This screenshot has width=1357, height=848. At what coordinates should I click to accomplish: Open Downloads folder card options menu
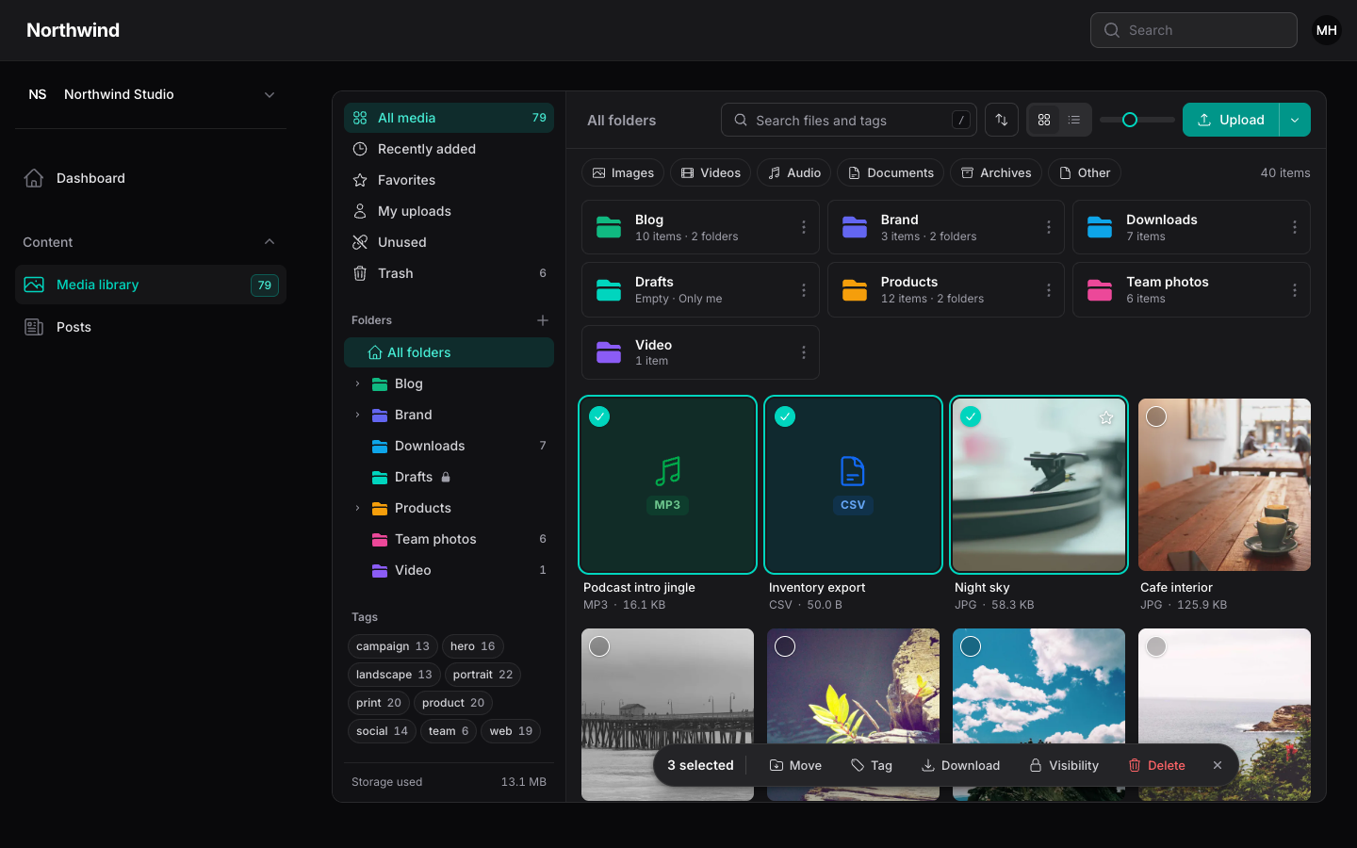pyautogui.click(x=1295, y=227)
